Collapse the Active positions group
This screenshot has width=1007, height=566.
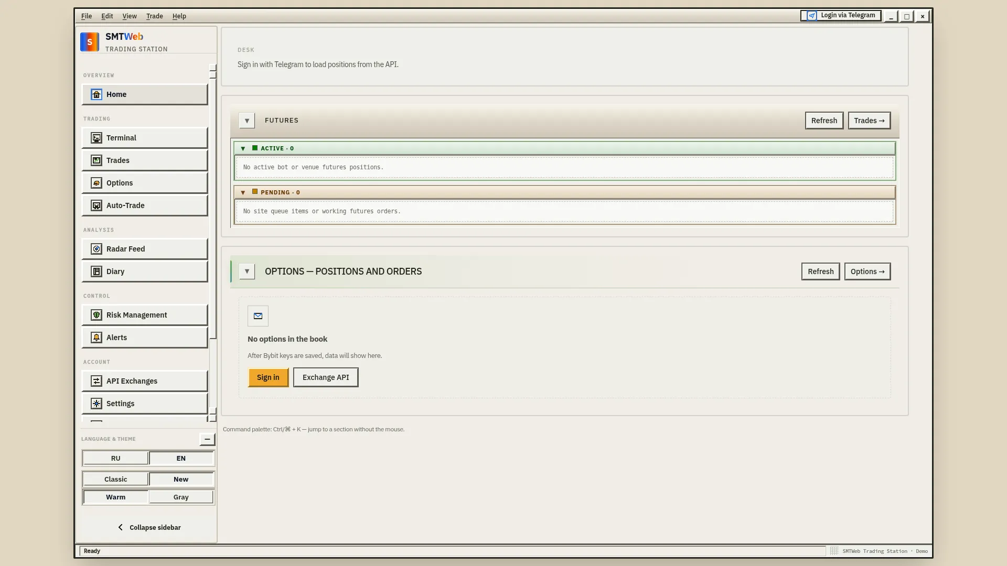tap(243, 148)
